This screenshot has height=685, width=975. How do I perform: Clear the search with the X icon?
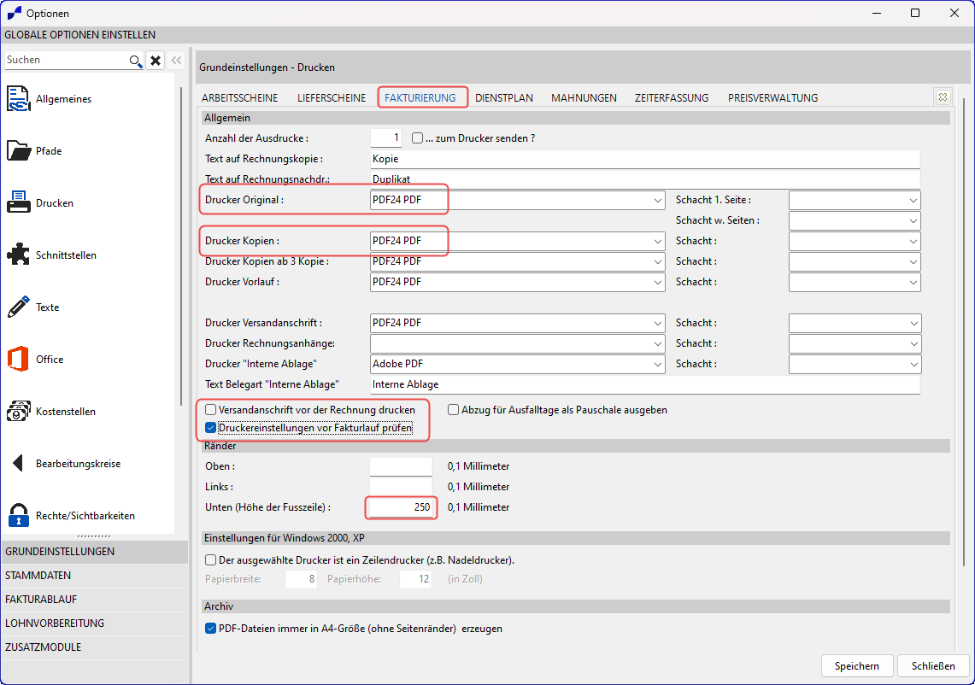pyautogui.click(x=156, y=61)
